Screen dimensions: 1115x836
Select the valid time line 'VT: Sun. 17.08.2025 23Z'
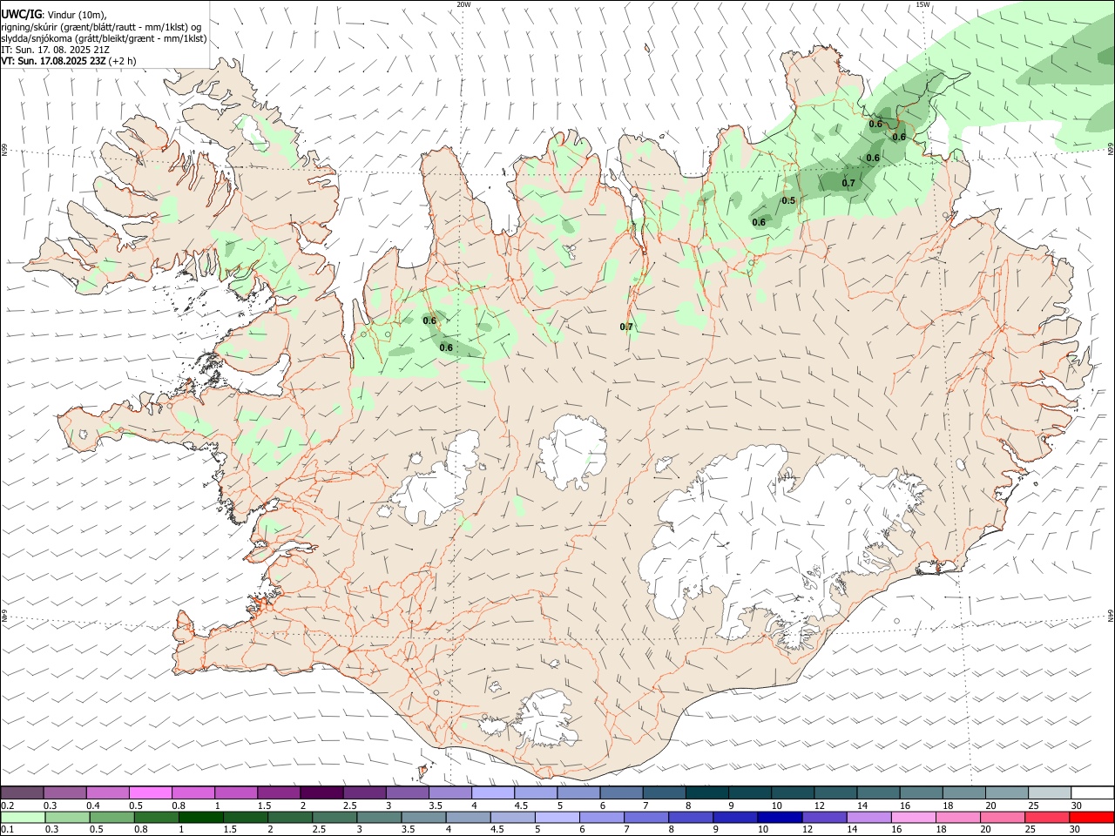pyautogui.click(x=55, y=61)
